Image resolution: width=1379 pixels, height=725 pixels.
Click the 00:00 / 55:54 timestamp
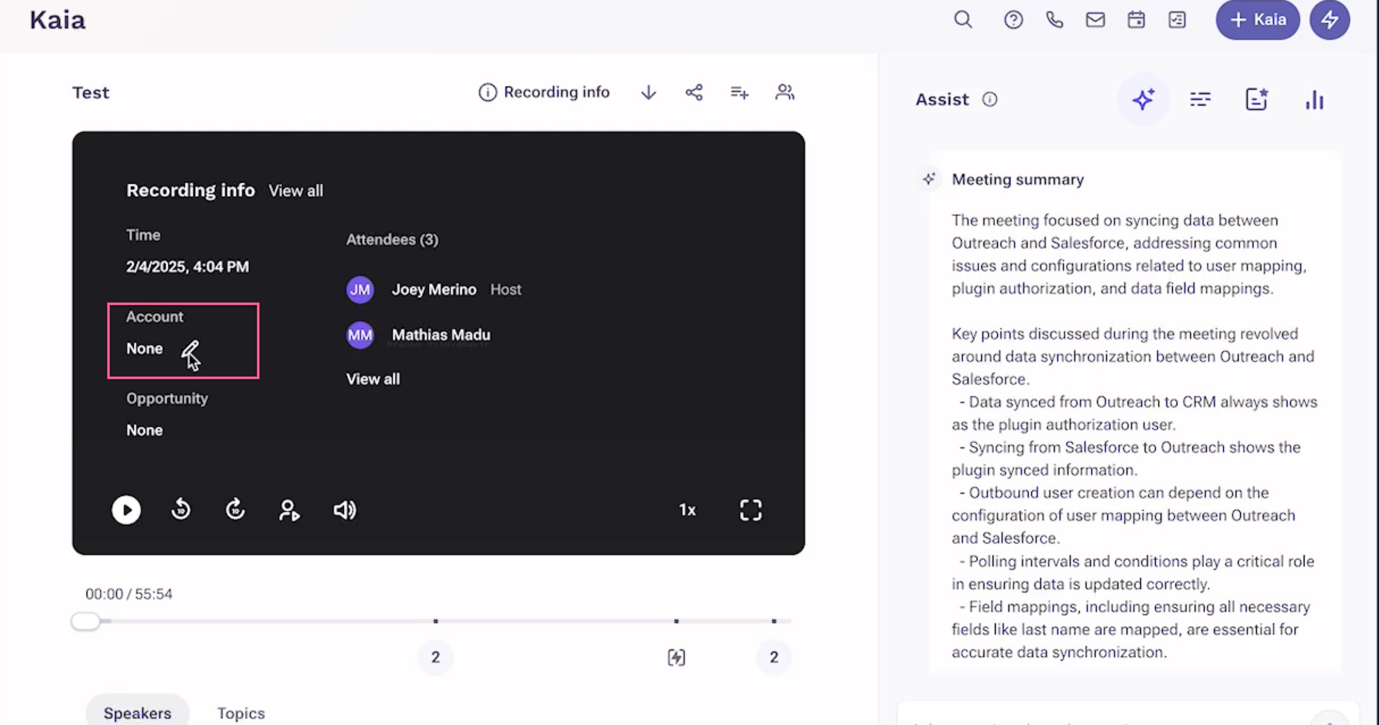pos(129,594)
